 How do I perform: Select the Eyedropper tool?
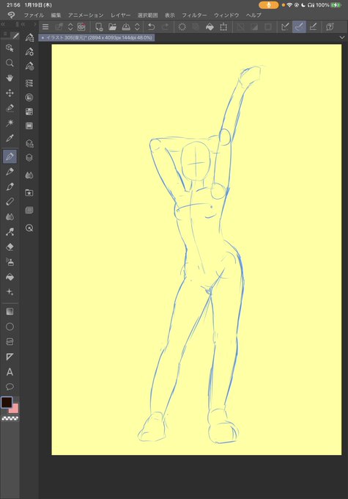[10, 138]
